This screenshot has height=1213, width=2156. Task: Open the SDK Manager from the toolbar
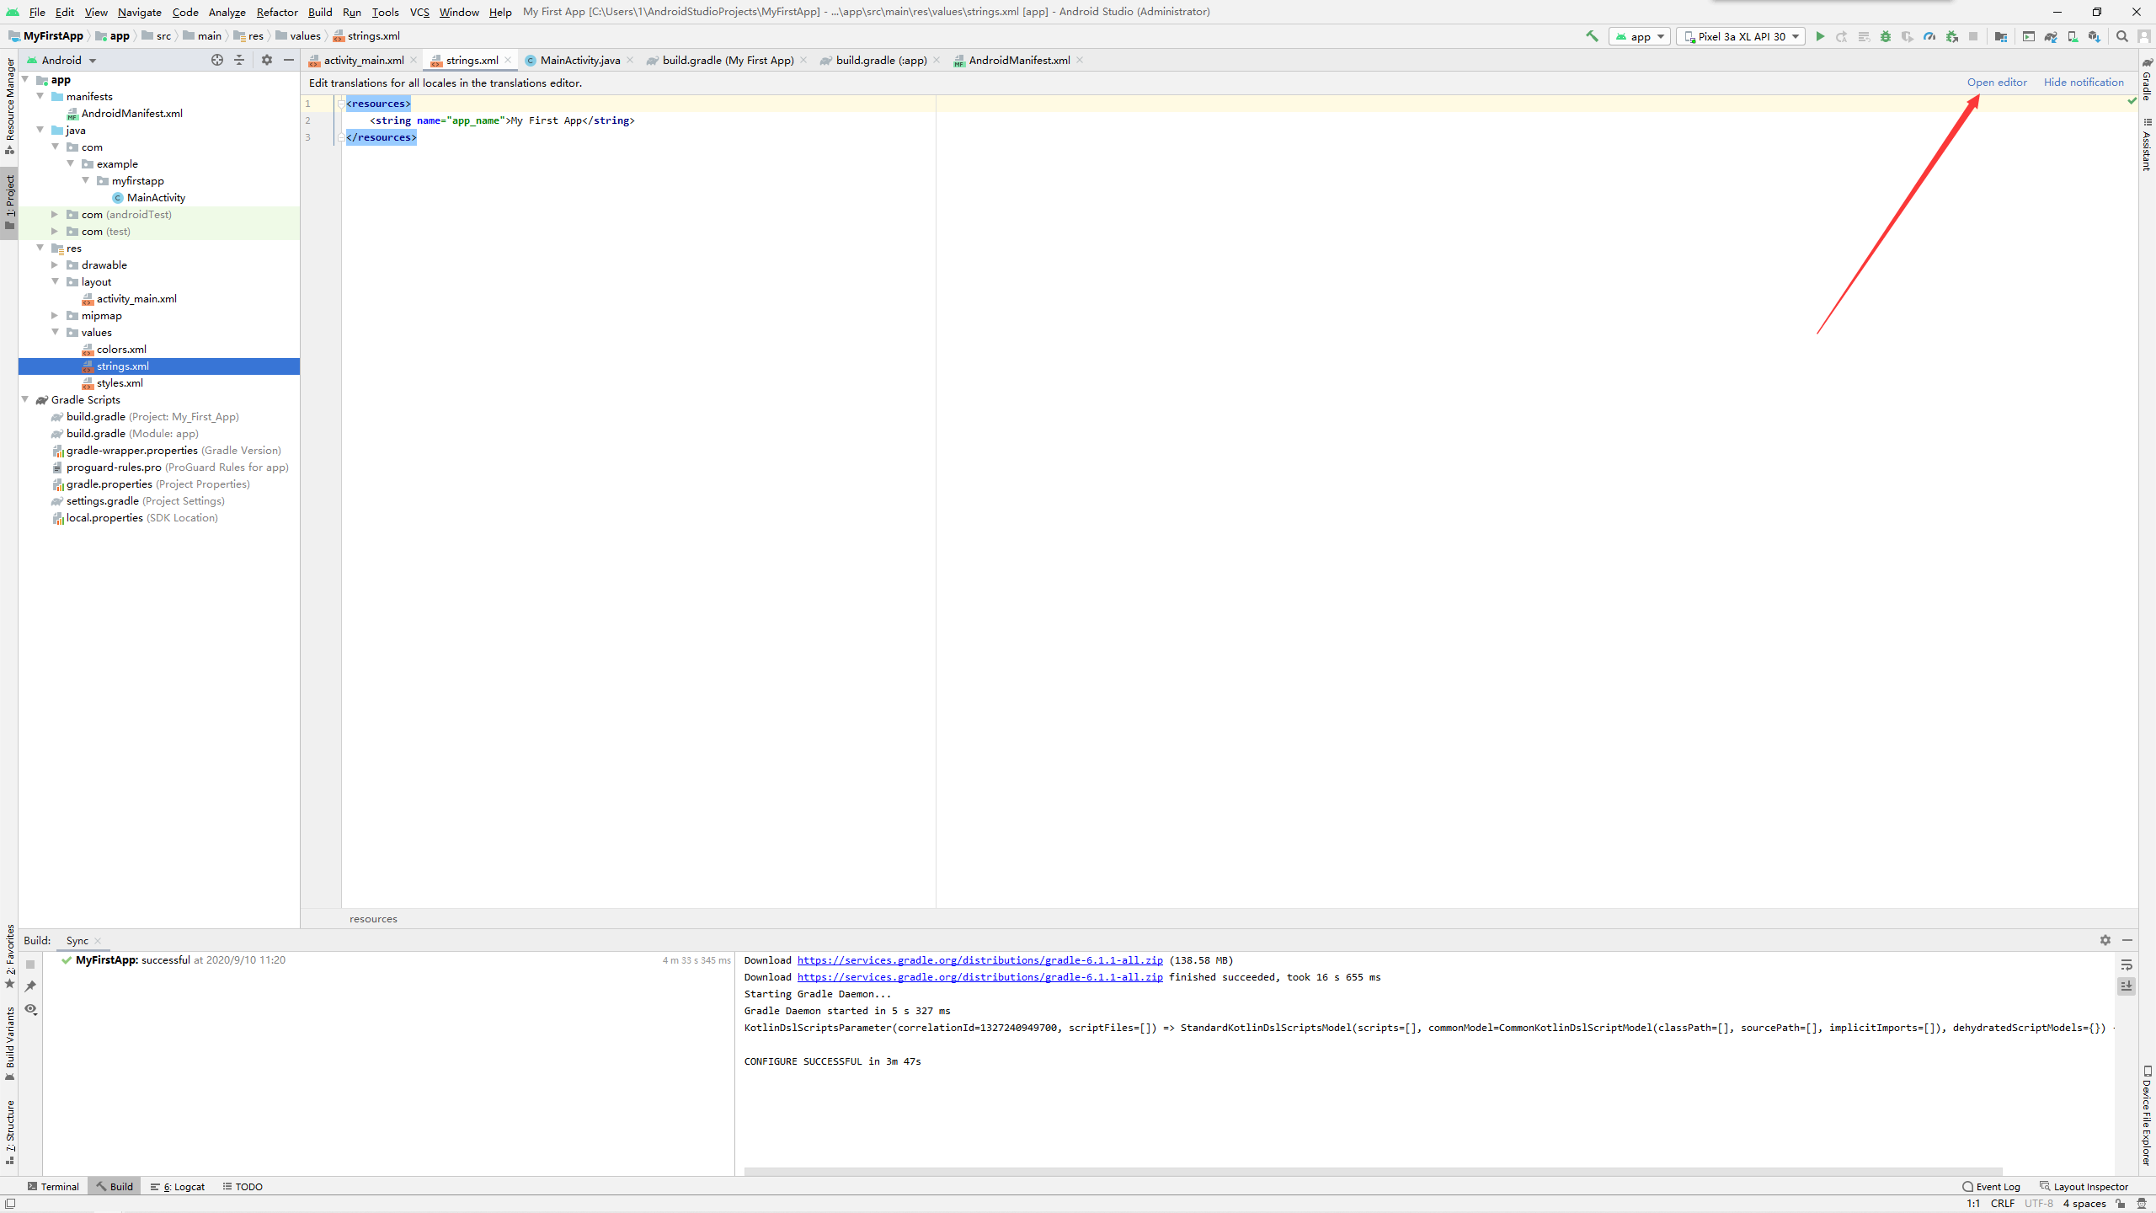[2094, 36]
